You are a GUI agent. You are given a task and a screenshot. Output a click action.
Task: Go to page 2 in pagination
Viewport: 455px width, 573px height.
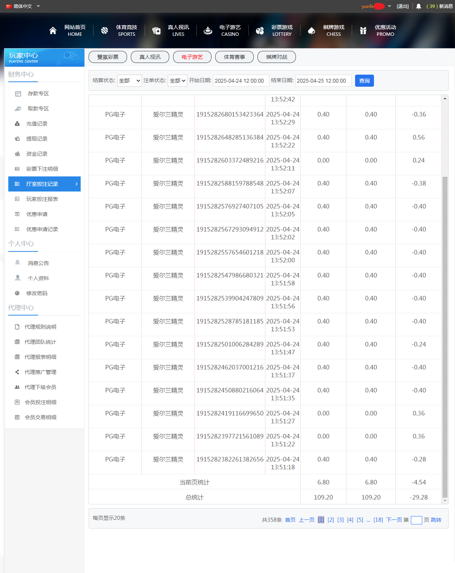(331, 520)
